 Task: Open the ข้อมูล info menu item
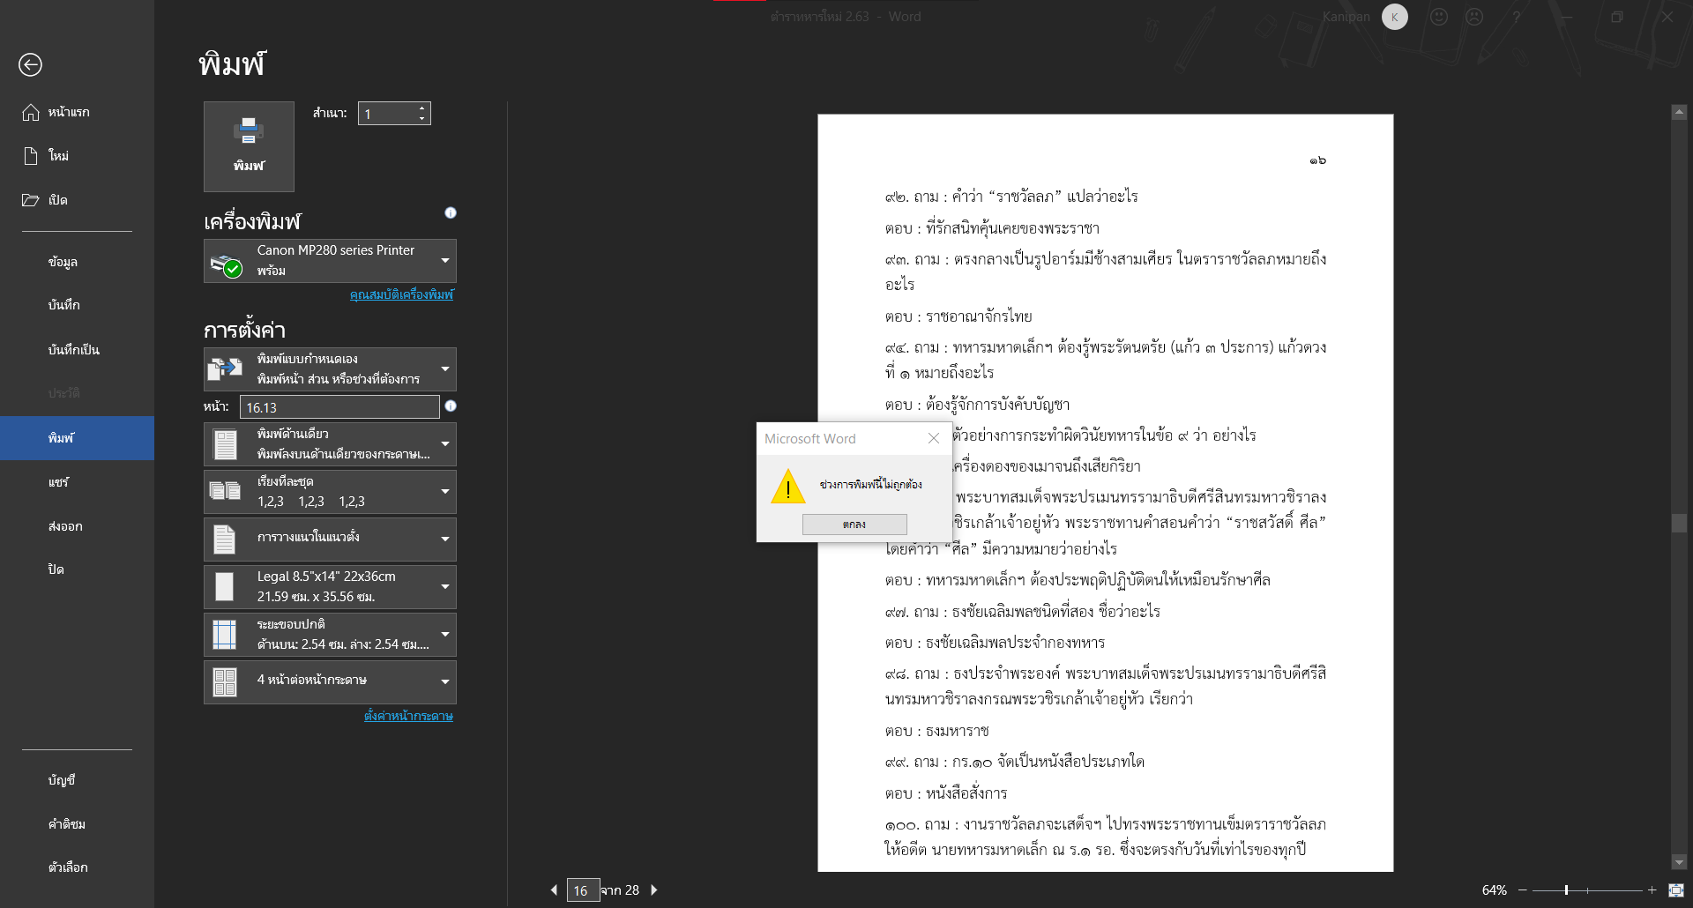[x=77, y=262]
